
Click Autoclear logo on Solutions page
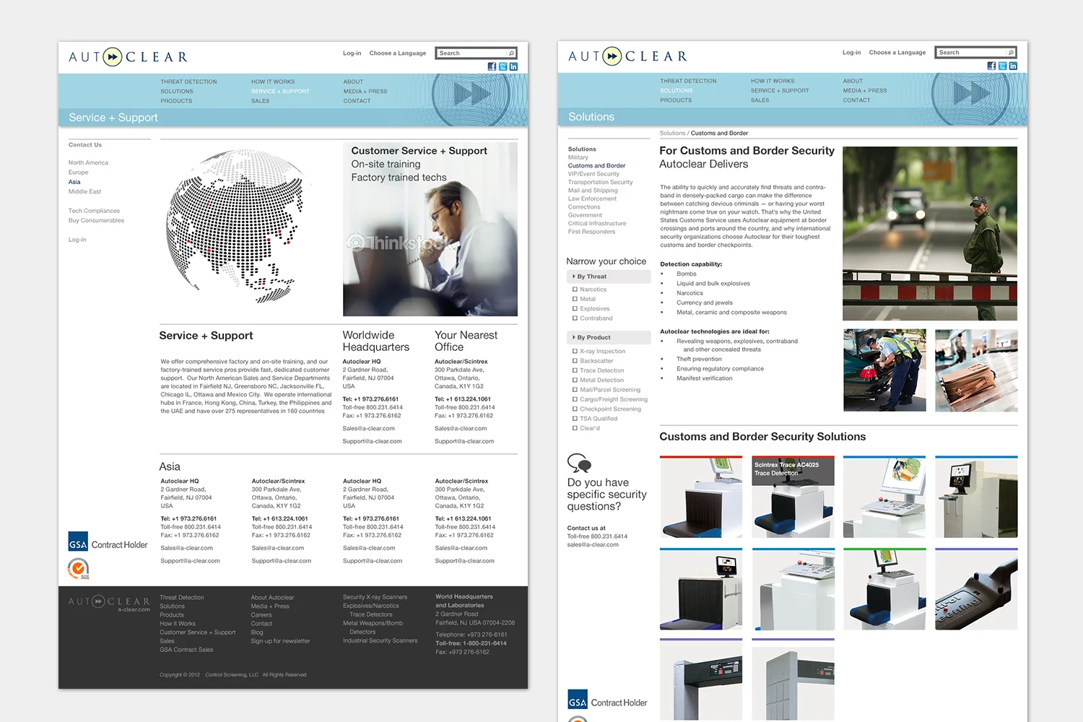627,56
